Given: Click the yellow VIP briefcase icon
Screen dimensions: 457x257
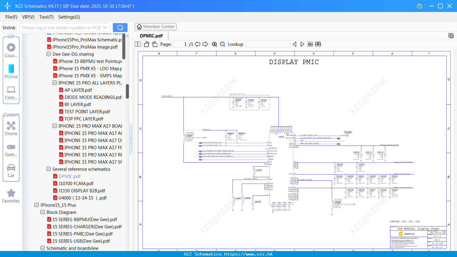Looking at the screenshot, I should (x=419, y=6).
